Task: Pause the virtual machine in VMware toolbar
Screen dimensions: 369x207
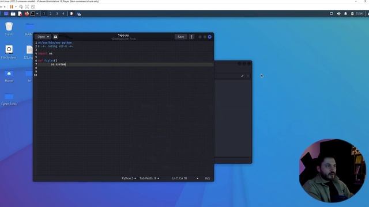Action: [x=12, y=7]
